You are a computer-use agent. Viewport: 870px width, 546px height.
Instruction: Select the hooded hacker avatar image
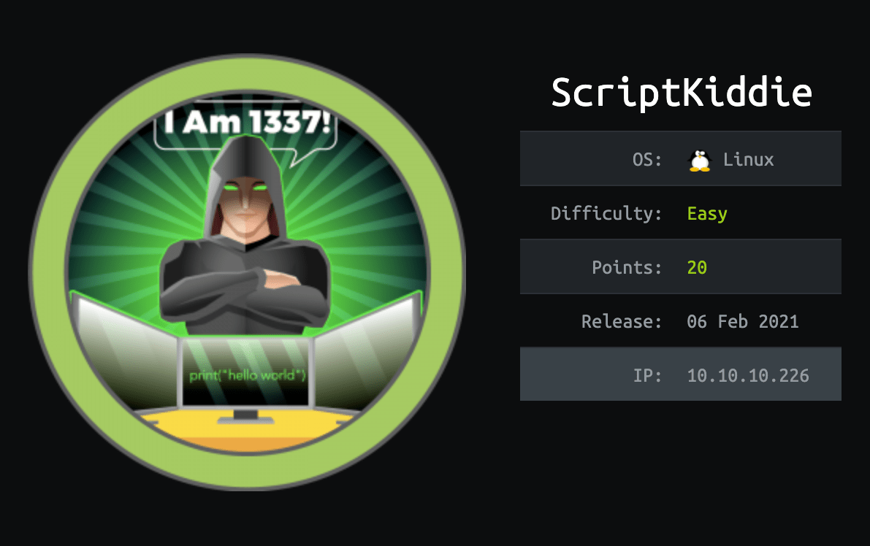247,272
